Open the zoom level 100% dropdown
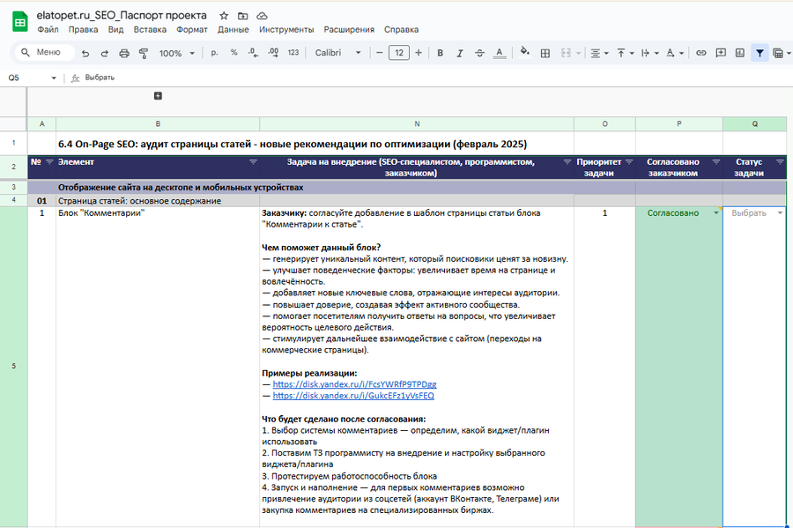 [176, 53]
